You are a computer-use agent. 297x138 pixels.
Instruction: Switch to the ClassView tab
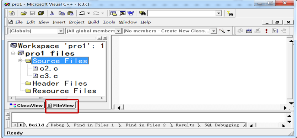pyautogui.click(x=26, y=106)
